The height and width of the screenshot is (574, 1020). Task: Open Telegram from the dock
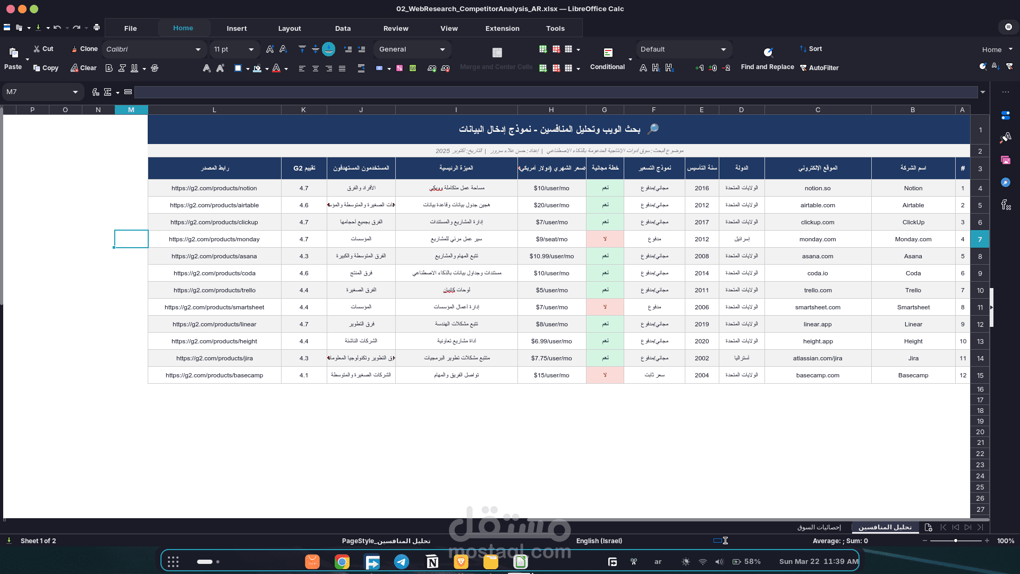click(402, 562)
